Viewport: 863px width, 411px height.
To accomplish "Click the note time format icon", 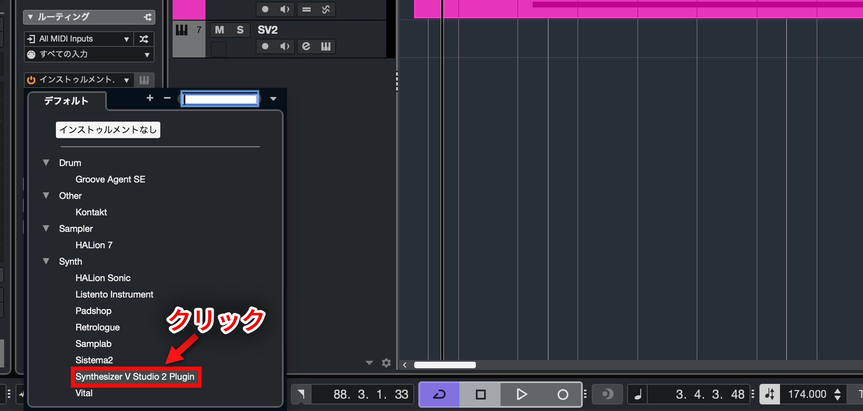I will click(638, 395).
